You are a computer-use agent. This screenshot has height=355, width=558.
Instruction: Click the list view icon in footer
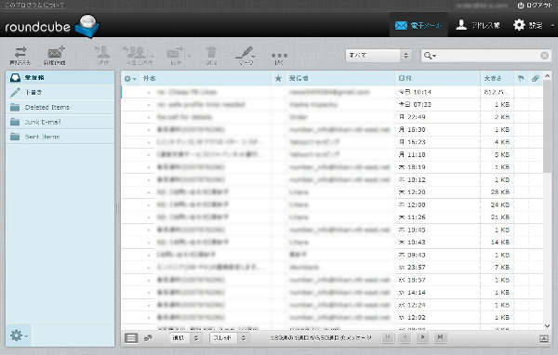click(x=131, y=338)
